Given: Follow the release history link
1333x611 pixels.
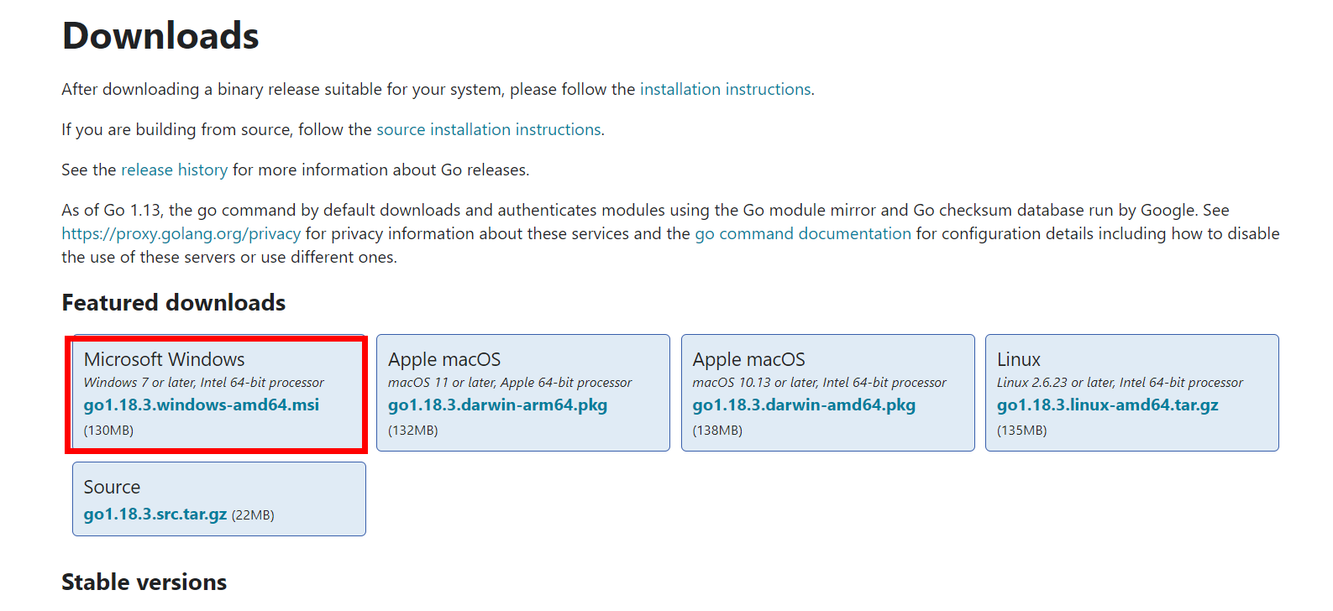Looking at the screenshot, I should [x=174, y=170].
